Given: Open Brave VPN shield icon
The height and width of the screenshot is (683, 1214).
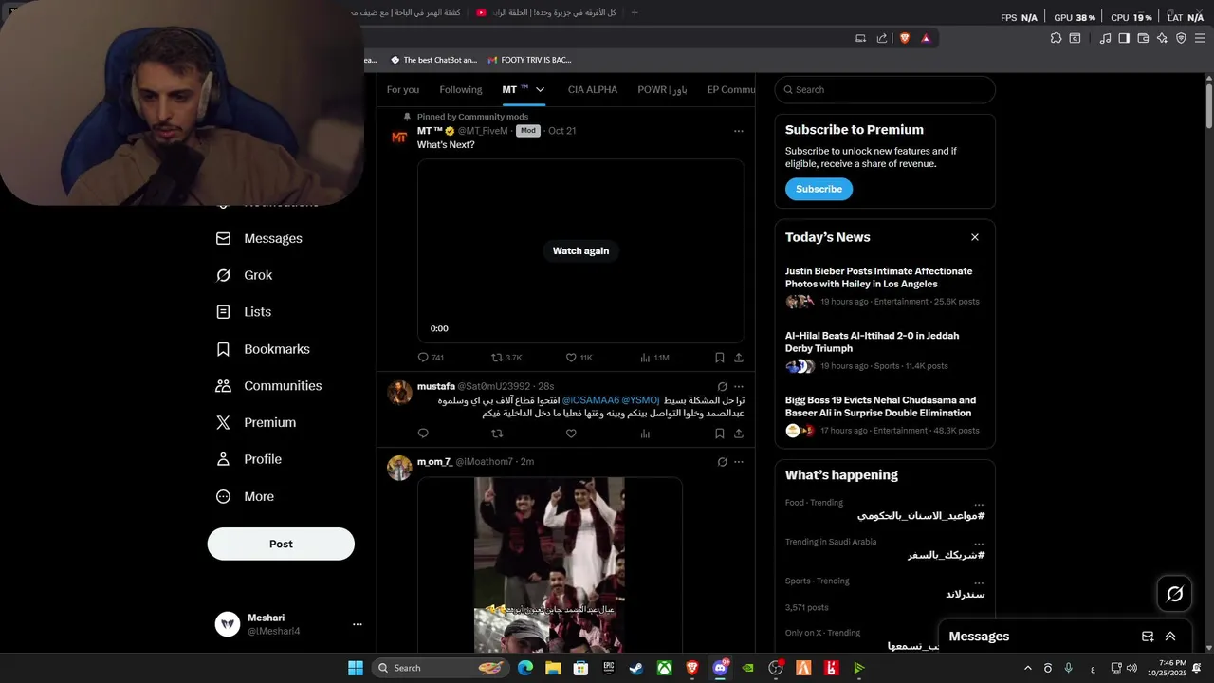Looking at the screenshot, I should tap(1181, 38).
